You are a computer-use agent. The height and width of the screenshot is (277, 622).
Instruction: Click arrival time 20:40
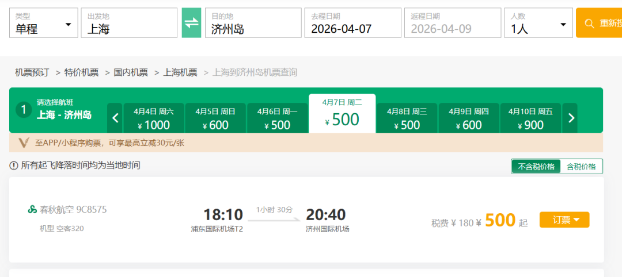(x=325, y=215)
